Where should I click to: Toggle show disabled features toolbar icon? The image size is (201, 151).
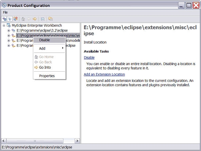tap(15, 19)
